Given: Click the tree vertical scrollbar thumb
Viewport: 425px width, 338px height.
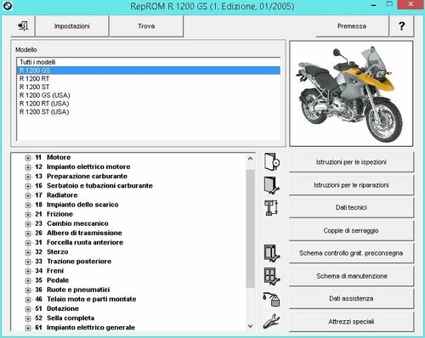Looking at the screenshot, I should [250, 228].
